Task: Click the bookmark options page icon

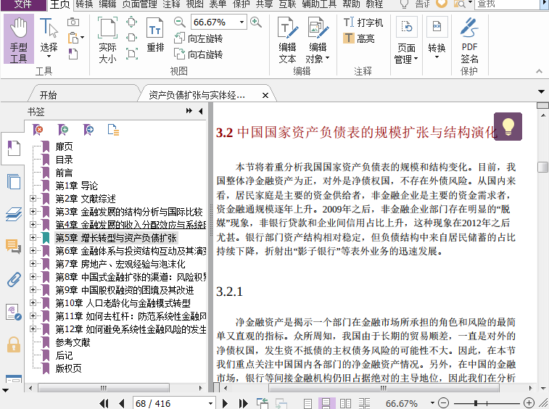Action: (x=113, y=130)
